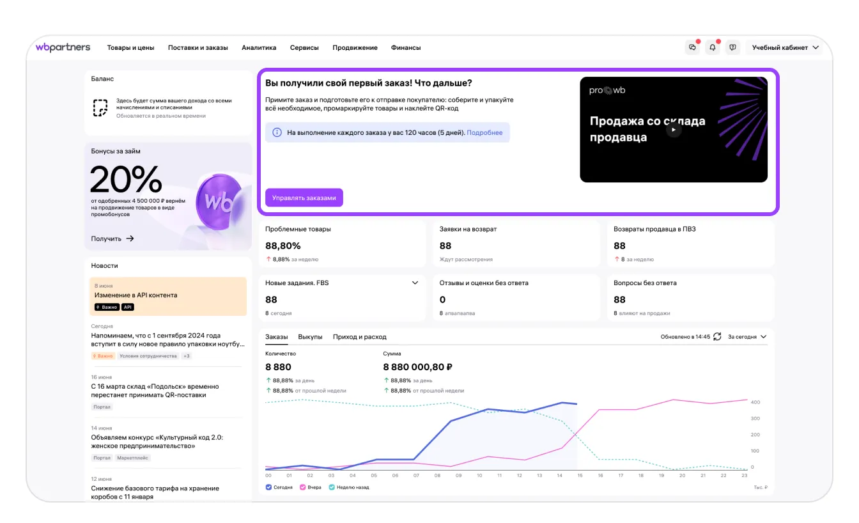Toggle the 'Неделю назад' chart series checkbox

pos(332,487)
